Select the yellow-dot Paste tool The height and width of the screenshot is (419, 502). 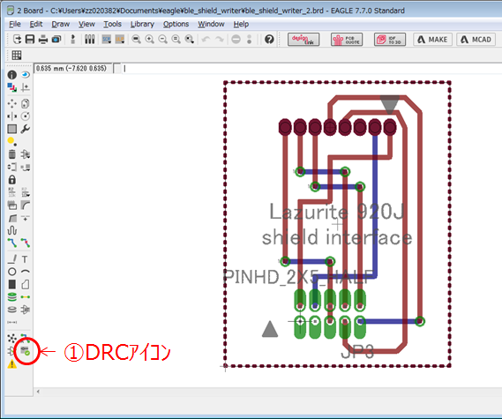[x=11, y=141]
